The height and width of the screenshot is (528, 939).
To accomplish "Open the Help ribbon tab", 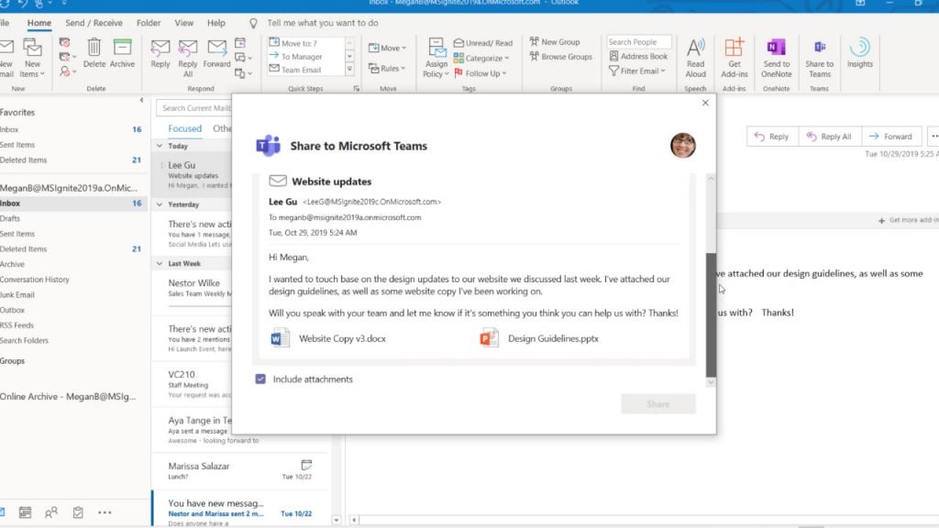I will pos(216,23).
